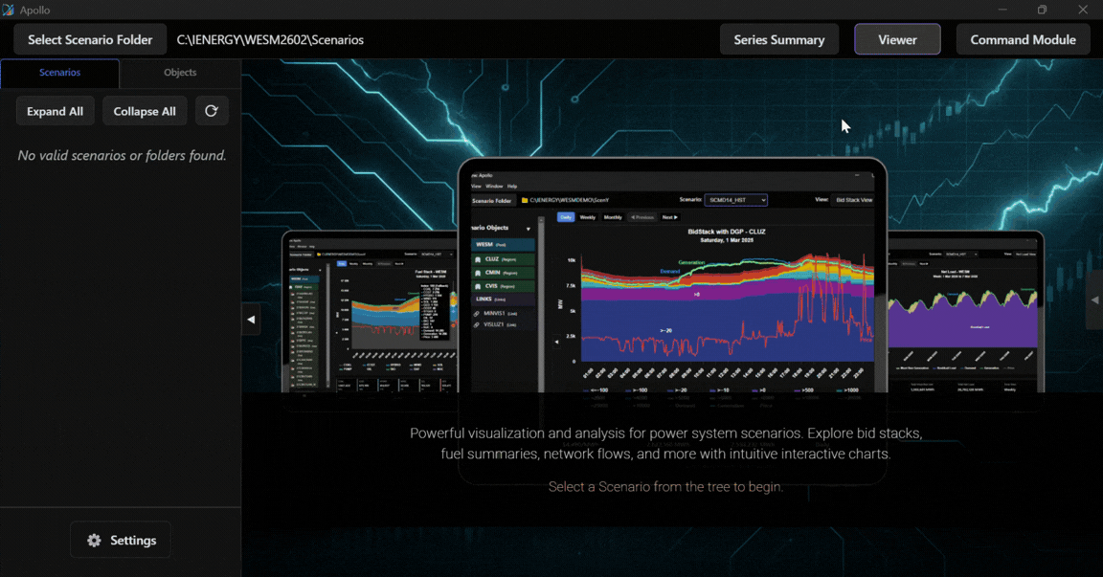Refresh the scenario tree list
The width and height of the screenshot is (1103, 577).
[212, 111]
